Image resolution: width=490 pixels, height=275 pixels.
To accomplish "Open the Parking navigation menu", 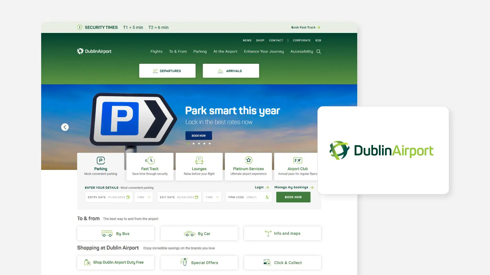I will [x=200, y=52].
